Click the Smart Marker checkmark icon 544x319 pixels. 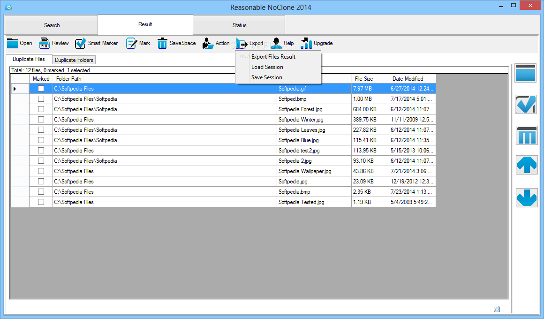coord(81,43)
